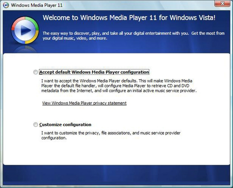
Task: Click the Windows Media Player title bar icon
Action: (x=6, y=5)
